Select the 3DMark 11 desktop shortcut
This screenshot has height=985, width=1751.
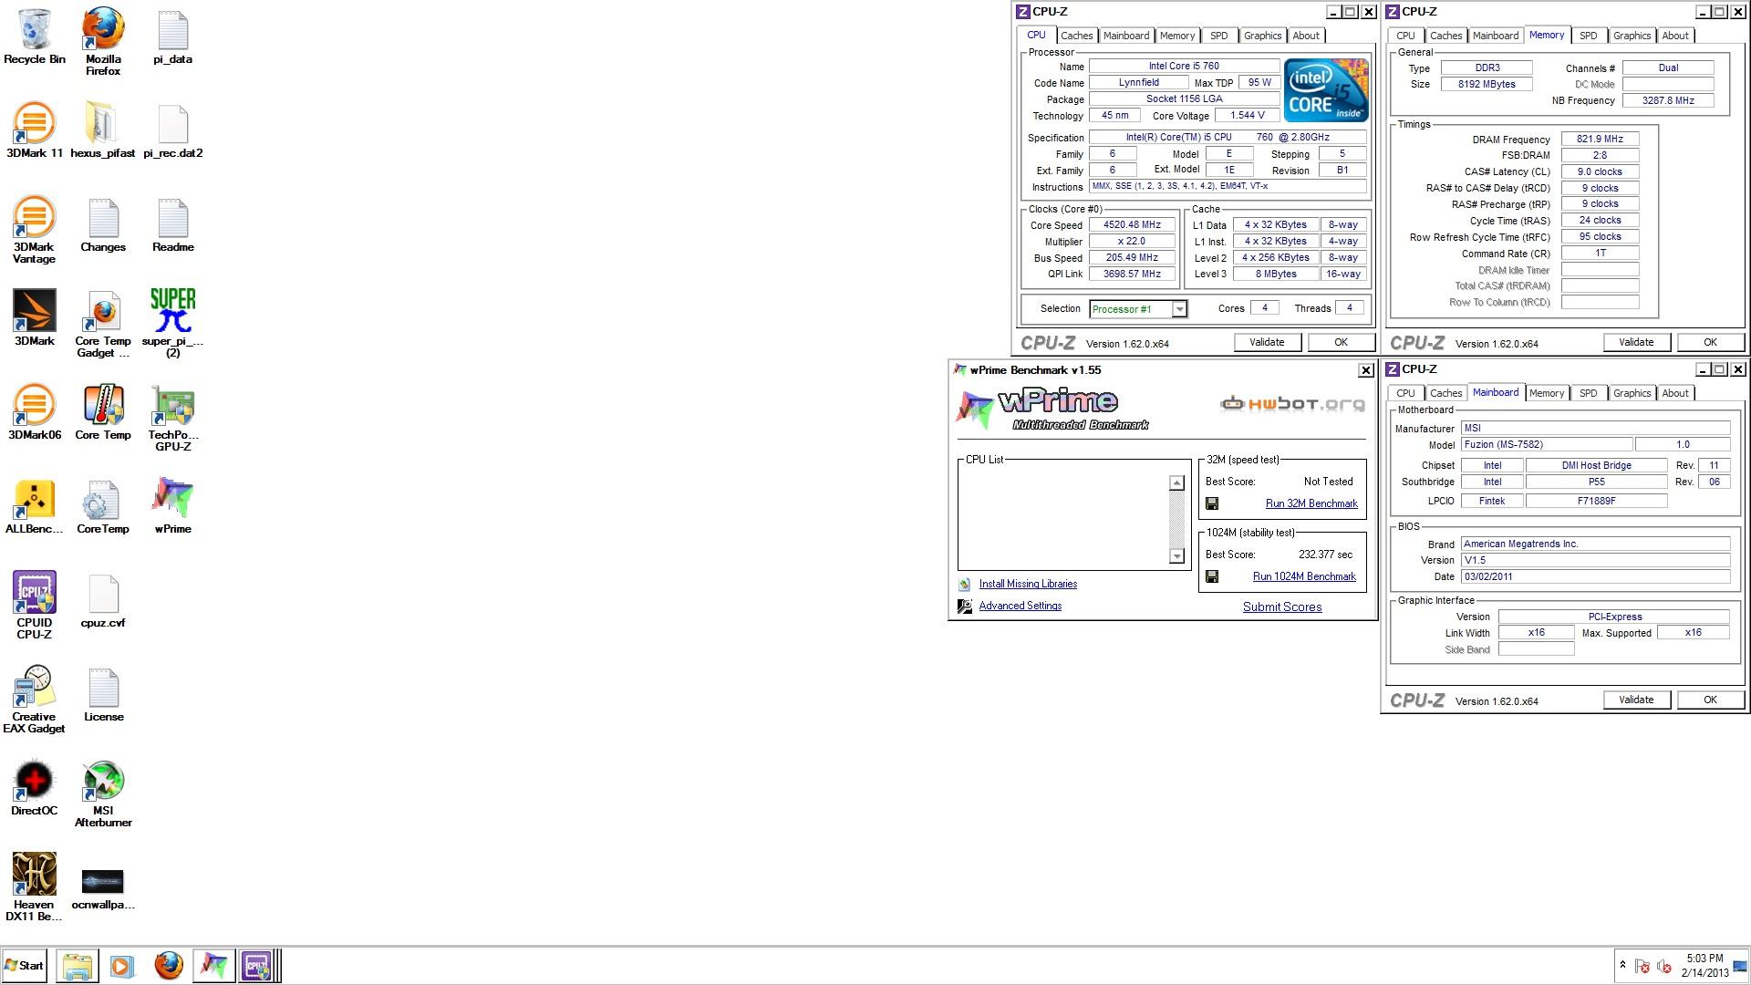click(34, 130)
